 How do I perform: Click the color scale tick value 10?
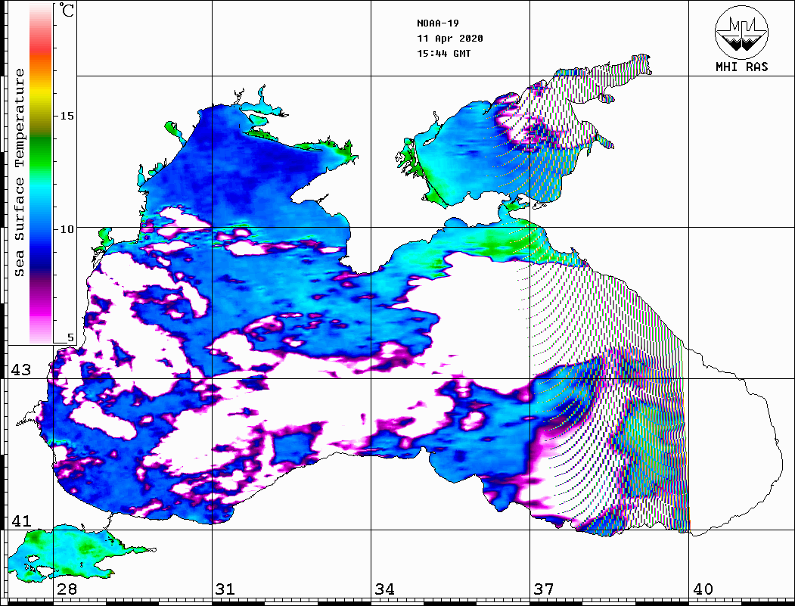click(x=67, y=230)
